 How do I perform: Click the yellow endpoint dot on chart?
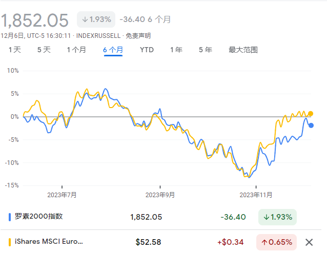click(x=311, y=114)
